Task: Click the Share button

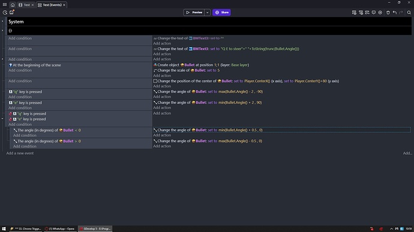Action: (x=221, y=13)
